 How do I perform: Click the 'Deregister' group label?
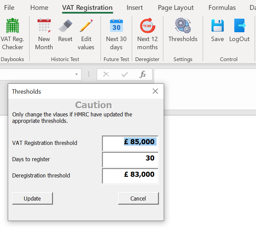(147, 59)
